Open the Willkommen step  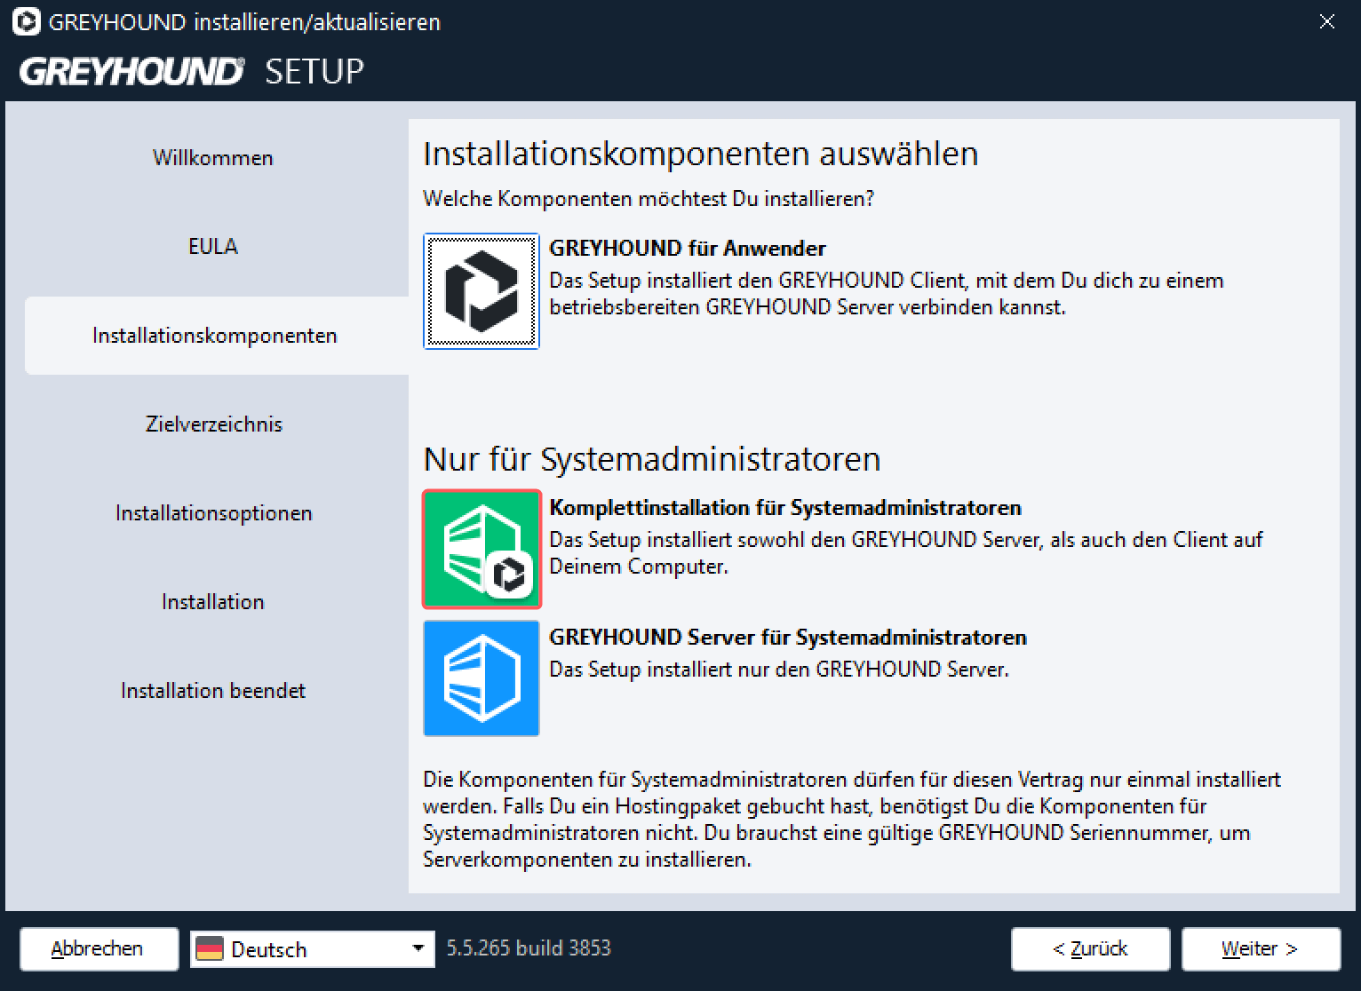tap(213, 158)
